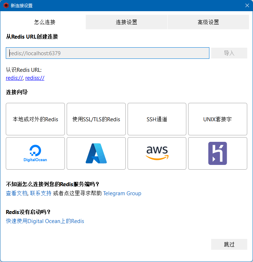The image size is (253, 262).
Task: Close the 新连接设置 dialog
Action: (x=247, y=5)
